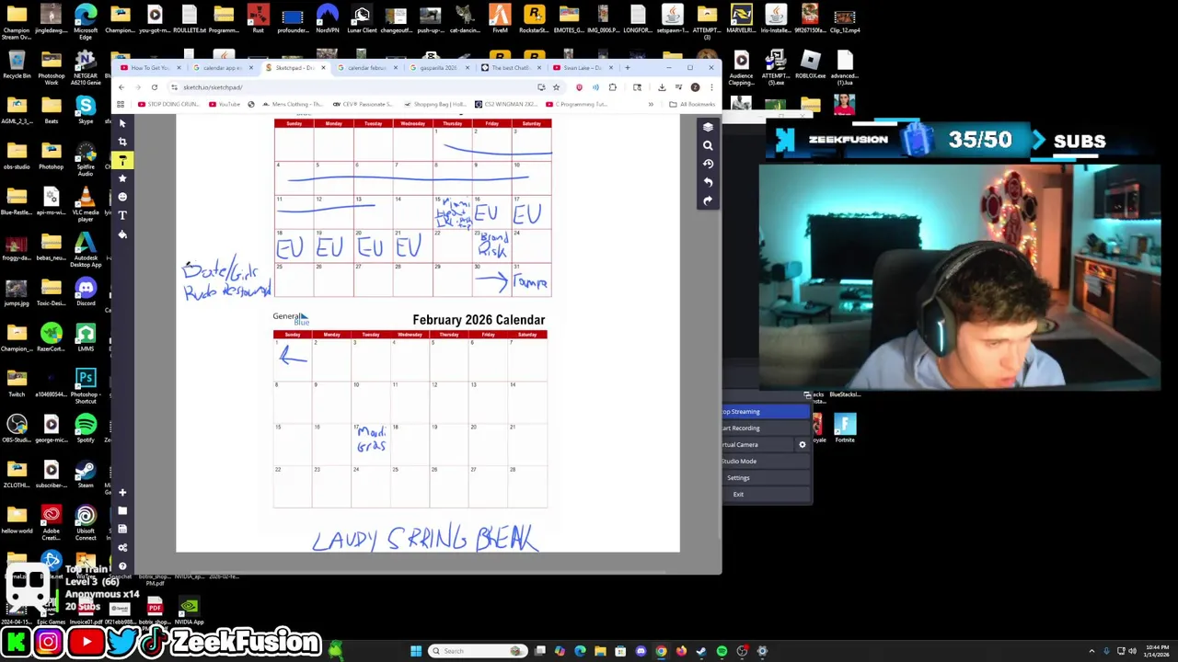Open Recycle Bin on desktop
This screenshot has height=662, width=1178.
pos(17,64)
